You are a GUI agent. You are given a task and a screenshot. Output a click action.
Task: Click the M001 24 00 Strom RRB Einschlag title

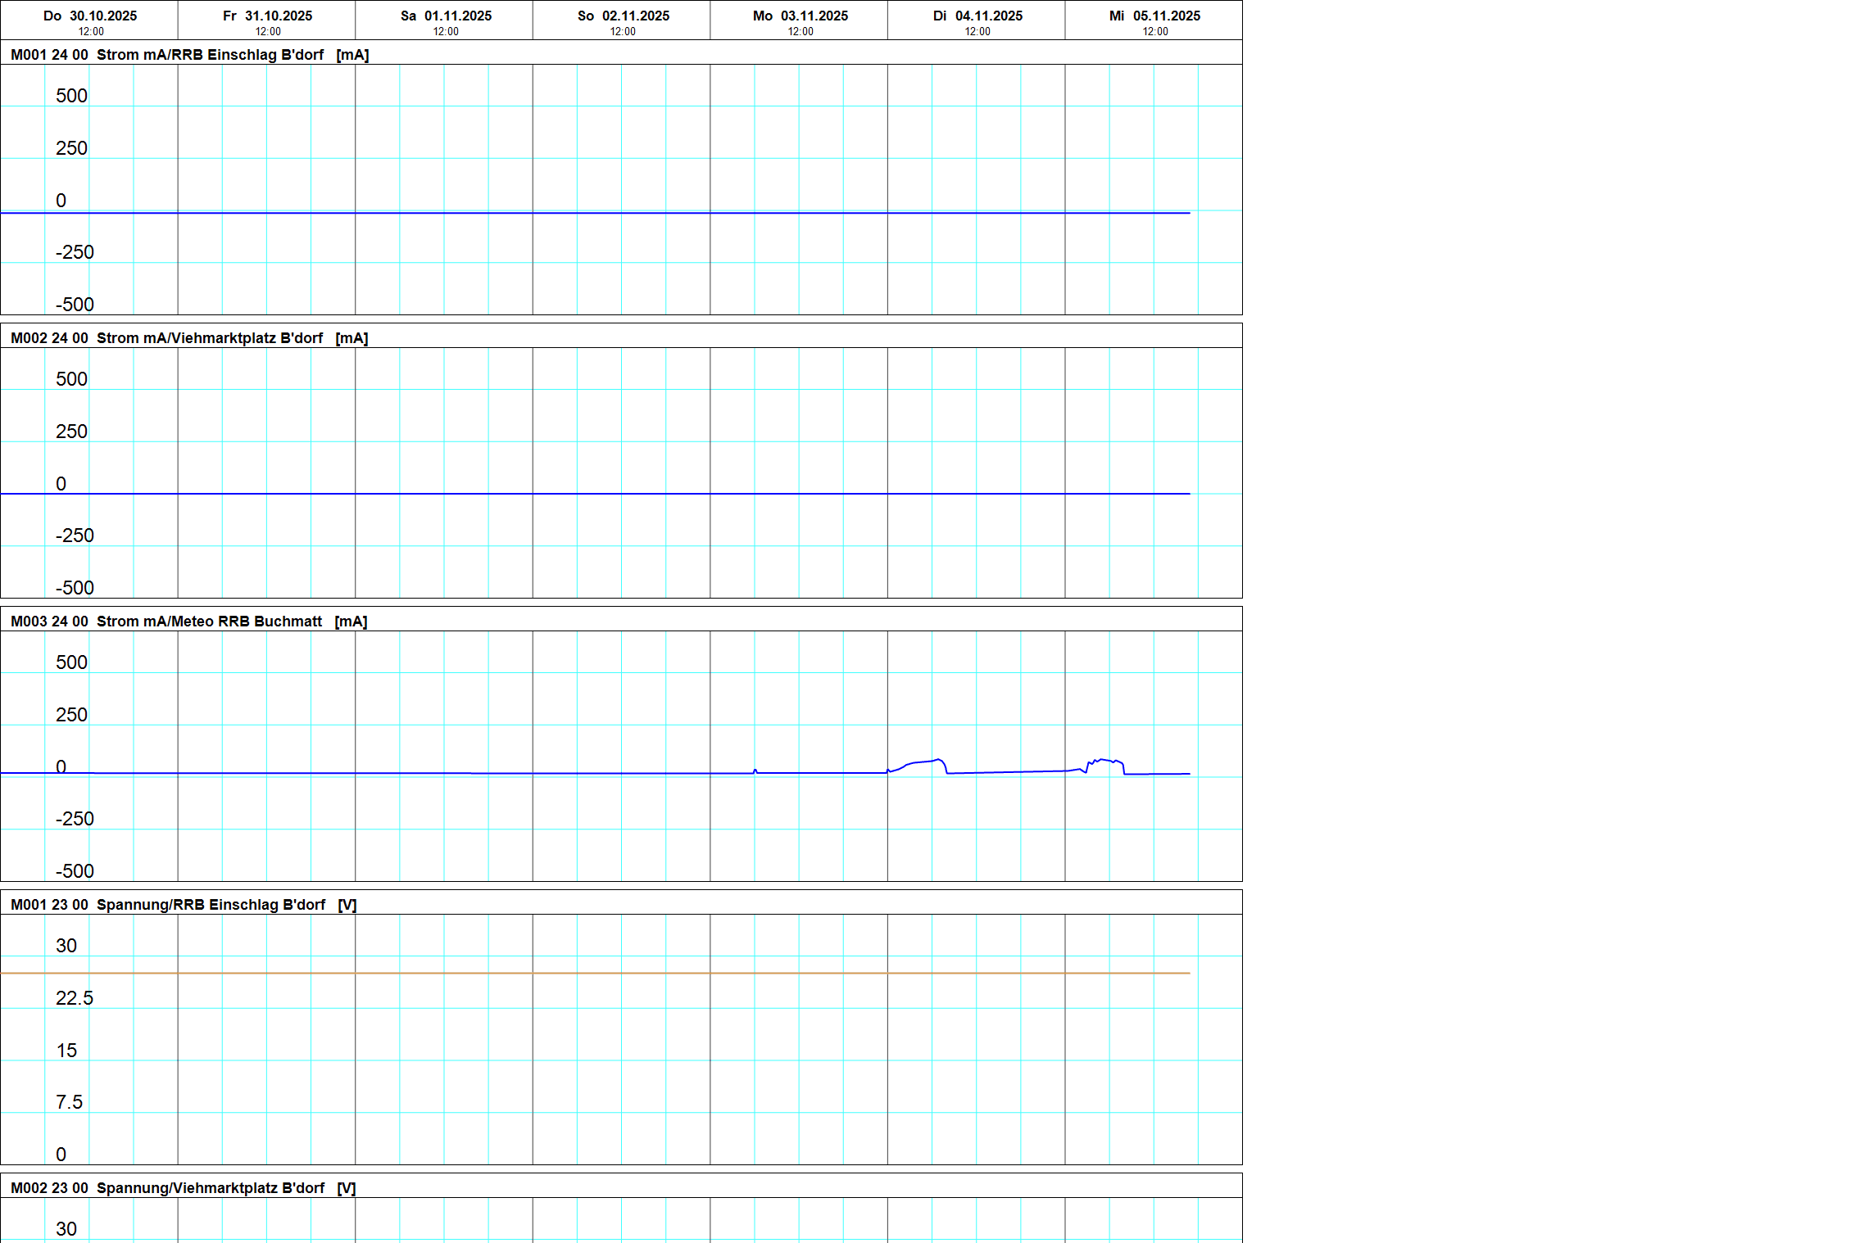189,55
